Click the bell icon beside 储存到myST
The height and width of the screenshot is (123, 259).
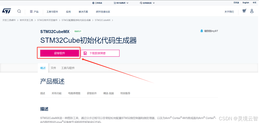[x=202, y=31]
